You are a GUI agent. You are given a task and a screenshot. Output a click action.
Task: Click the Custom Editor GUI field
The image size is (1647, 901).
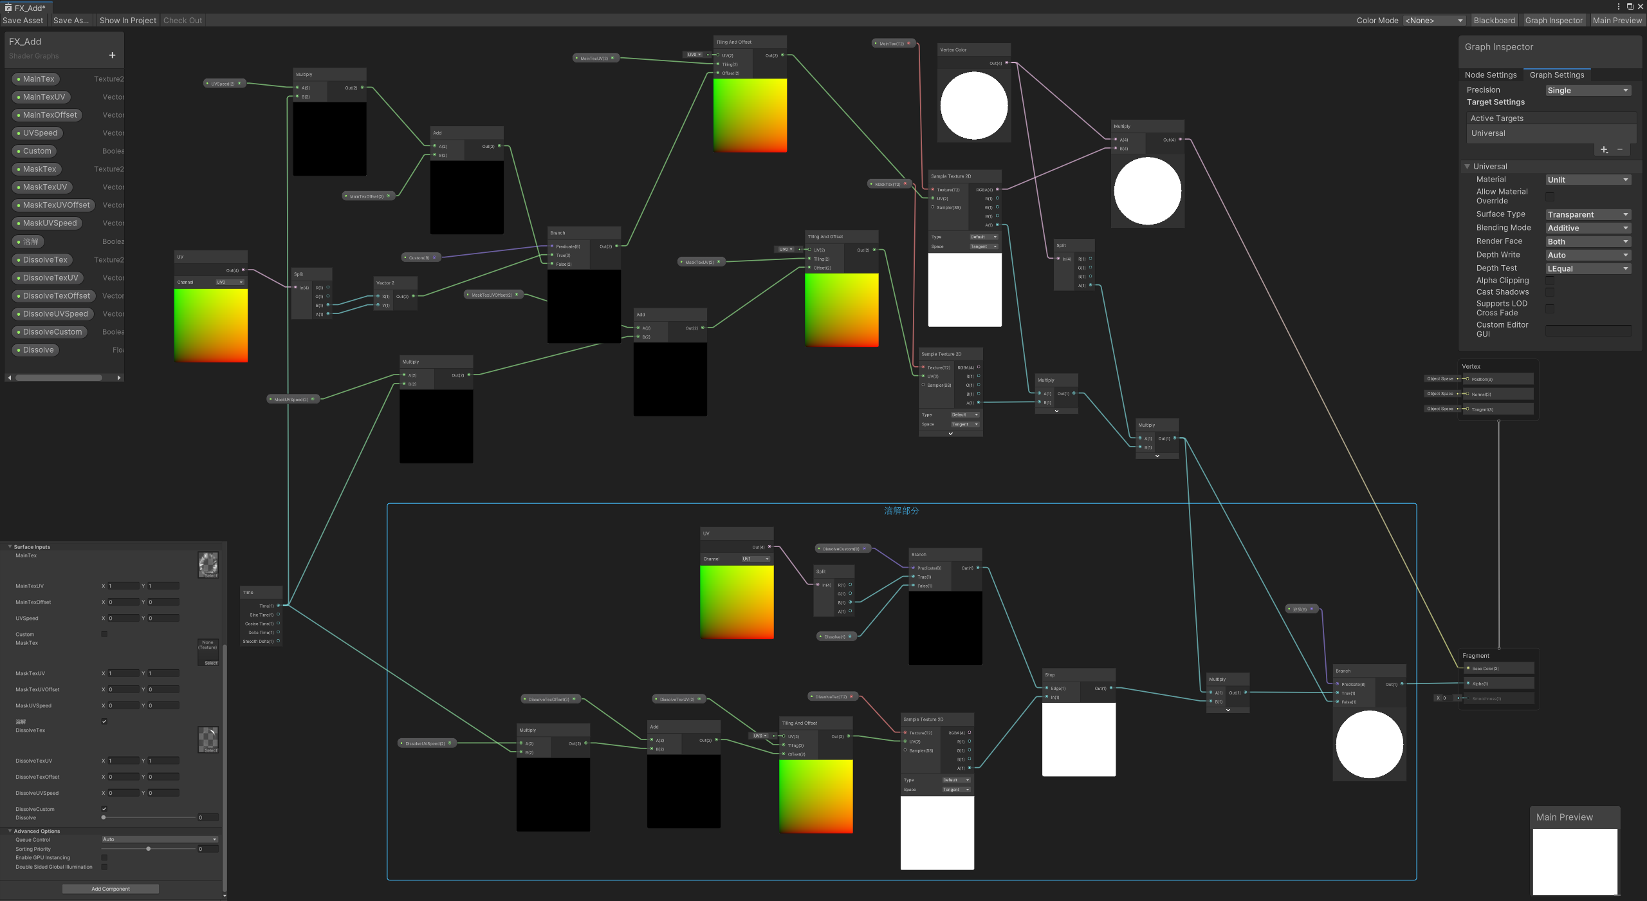click(x=1588, y=330)
